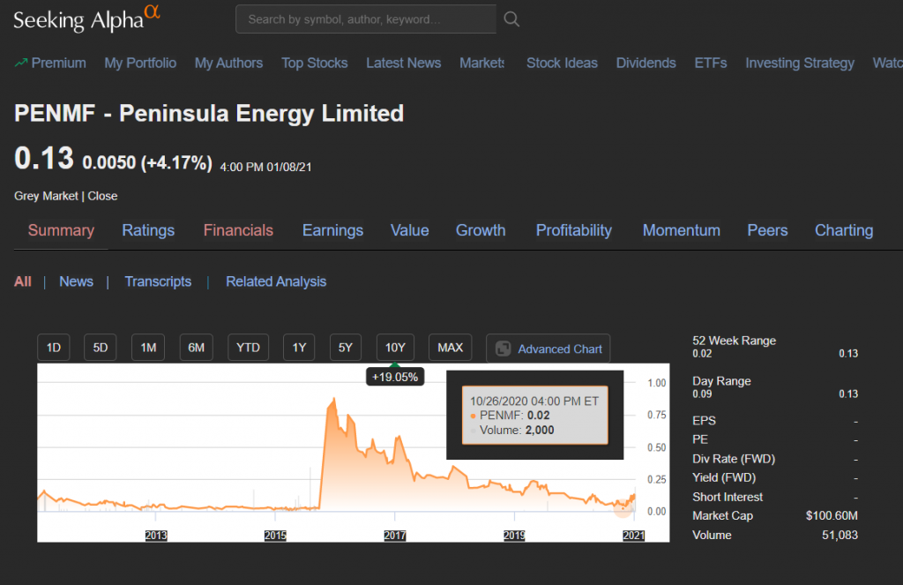Screen dimensions: 903x585
Task: Focus the symbol search field
Action: pos(366,19)
